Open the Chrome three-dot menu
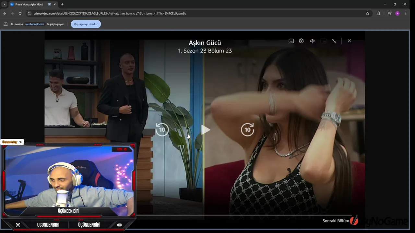 point(405,13)
